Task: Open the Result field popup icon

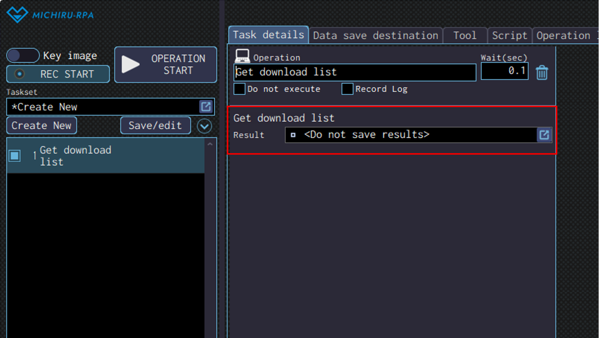Action: click(544, 135)
